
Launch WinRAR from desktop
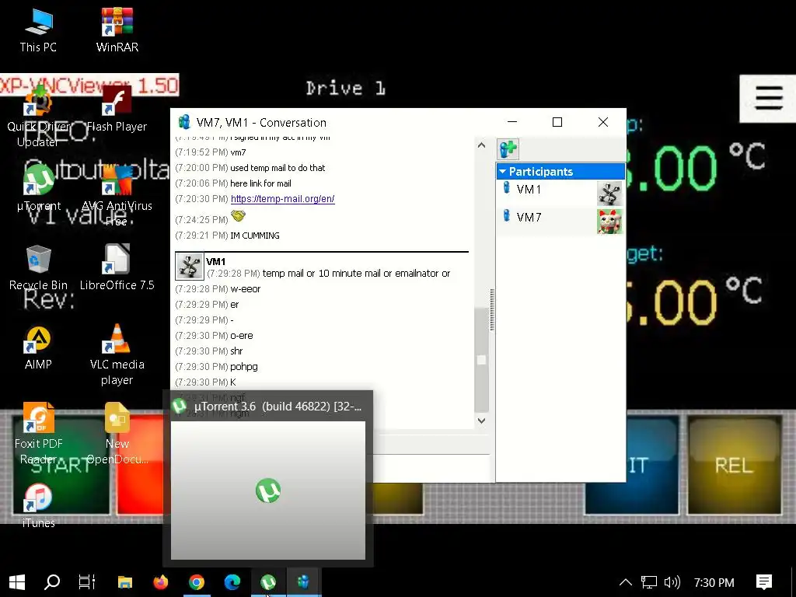click(x=117, y=30)
